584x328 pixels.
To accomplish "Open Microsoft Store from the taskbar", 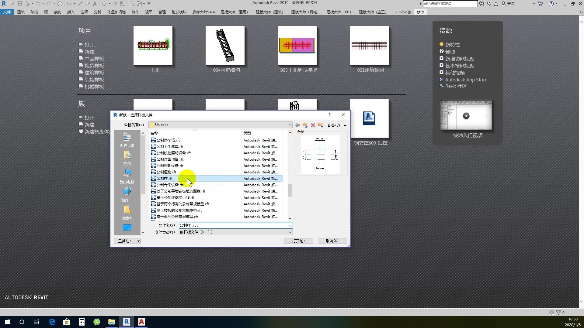I will 67,322.
